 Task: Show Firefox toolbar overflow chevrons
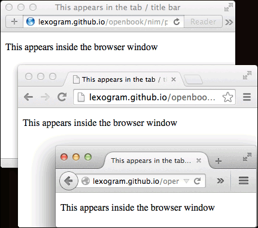220,181
